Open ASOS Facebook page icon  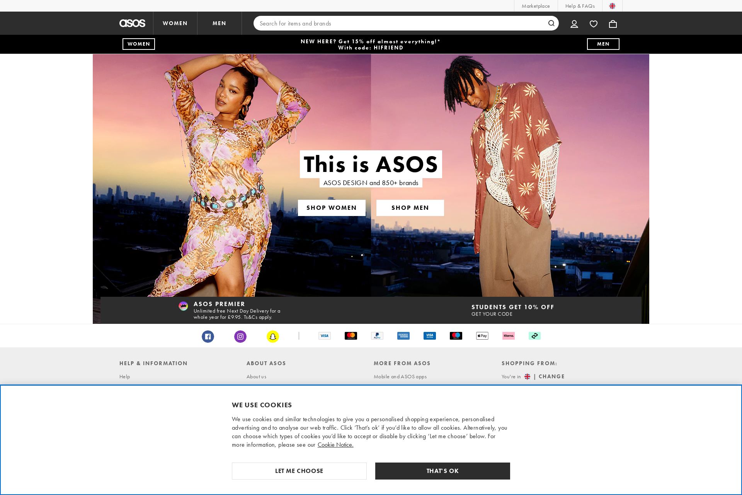(x=208, y=336)
